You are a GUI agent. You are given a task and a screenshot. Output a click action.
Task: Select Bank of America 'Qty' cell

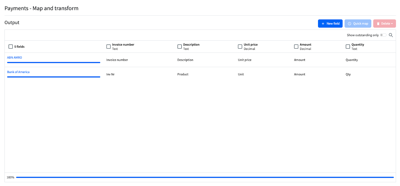point(348,74)
